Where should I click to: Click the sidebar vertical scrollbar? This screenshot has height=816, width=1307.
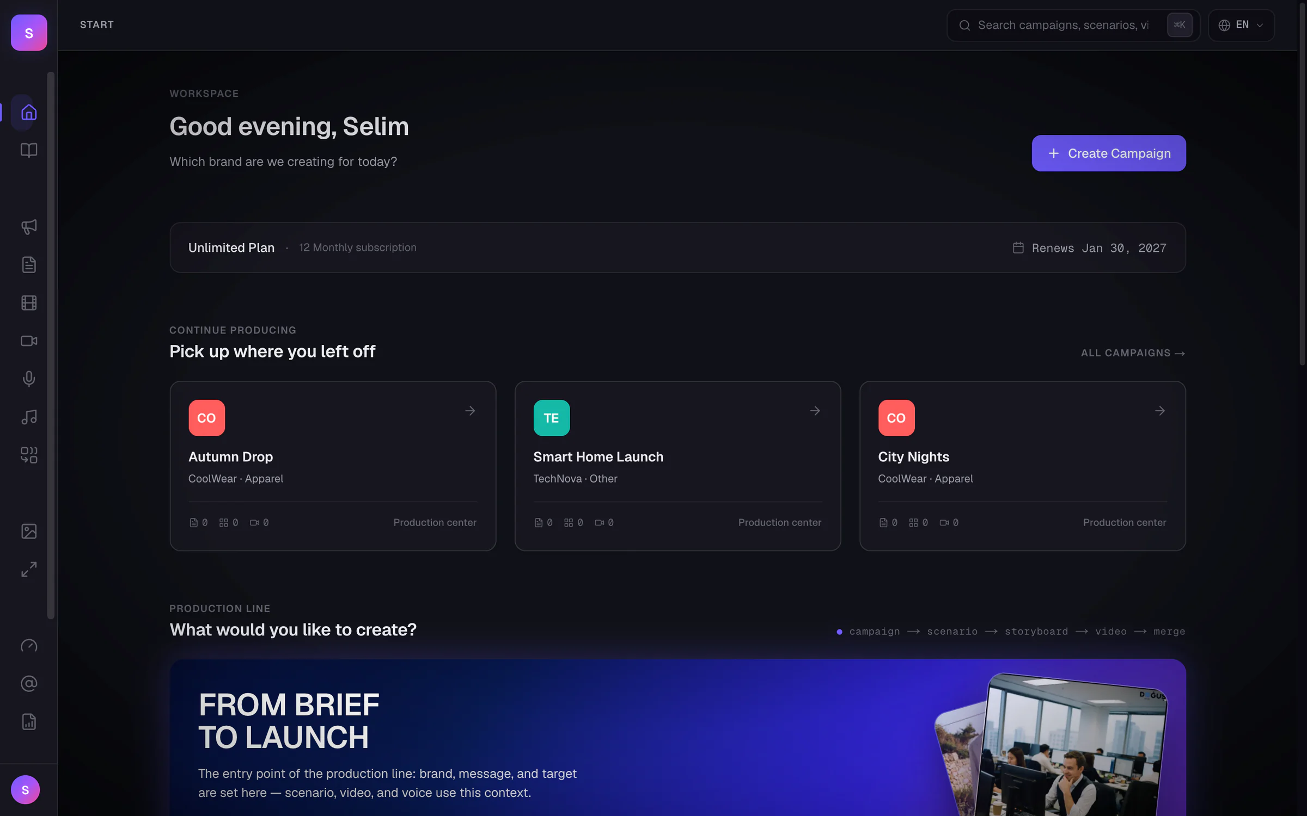[x=51, y=345]
